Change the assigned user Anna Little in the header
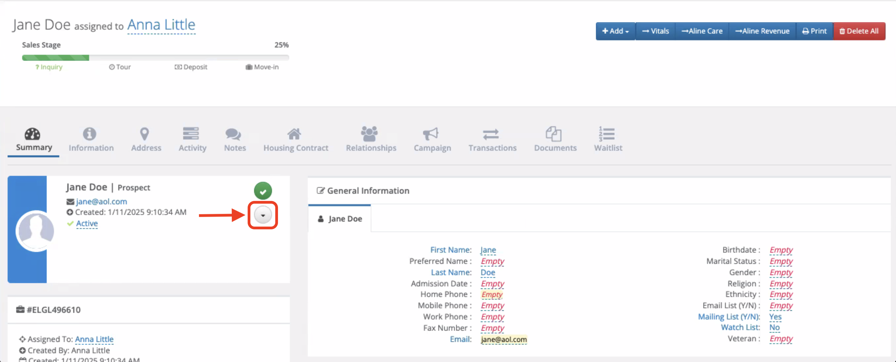Image resolution: width=896 pixels, height=362 pixels. (161, 25)
